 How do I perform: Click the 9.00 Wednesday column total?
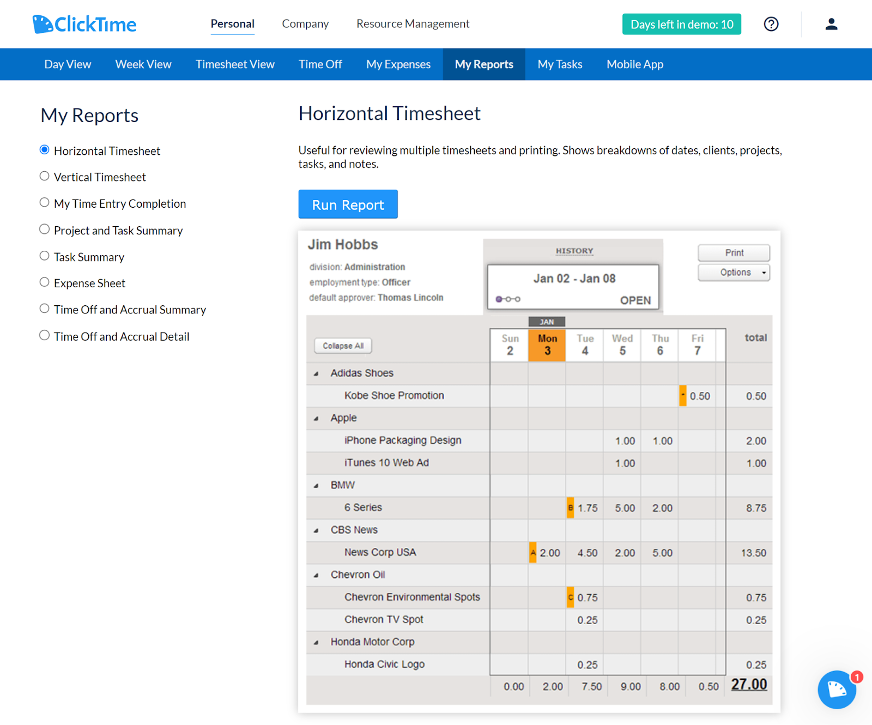click(x=631, y=687)
